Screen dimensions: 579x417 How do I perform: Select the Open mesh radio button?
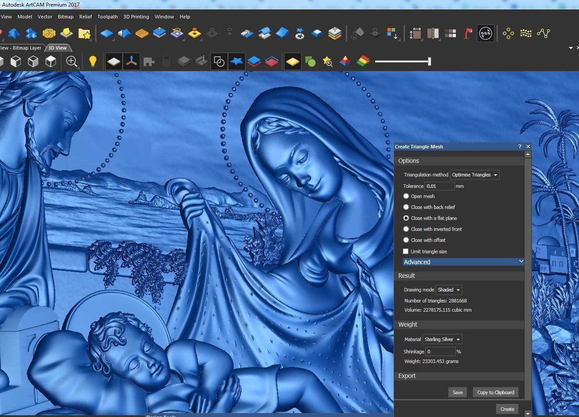click(406, 196)
